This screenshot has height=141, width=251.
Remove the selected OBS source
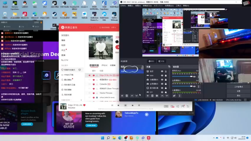tap(152, 96)
